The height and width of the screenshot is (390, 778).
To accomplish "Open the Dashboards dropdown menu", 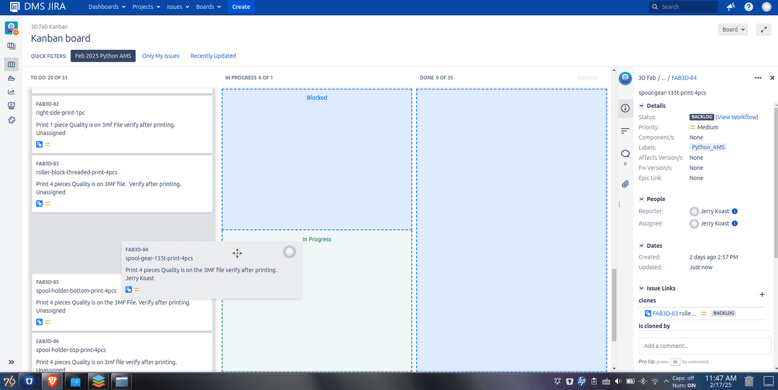I will click(x=107, y=7).
